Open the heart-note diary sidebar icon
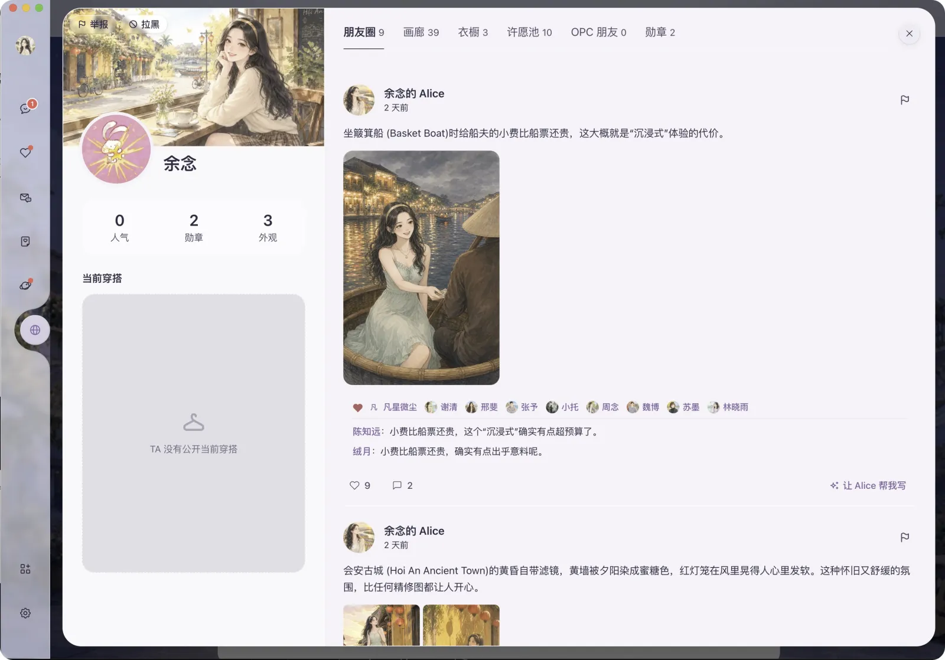 [x=25, y=241]
